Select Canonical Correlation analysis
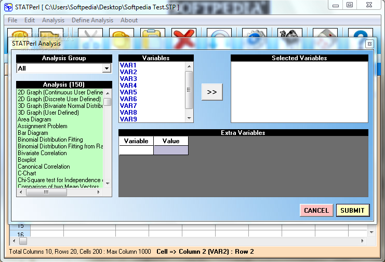Viewport: 385px width, 262px height. [44, 167]
